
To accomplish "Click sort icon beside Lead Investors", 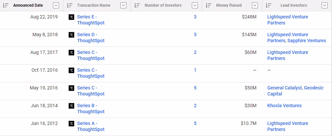I will coord(269,5).
